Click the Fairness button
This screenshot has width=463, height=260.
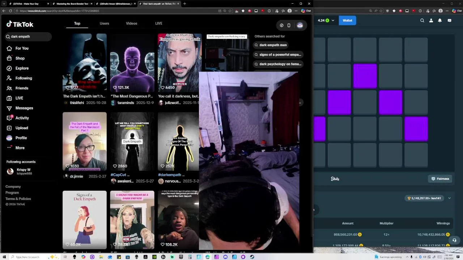click(x=440, y=179)
